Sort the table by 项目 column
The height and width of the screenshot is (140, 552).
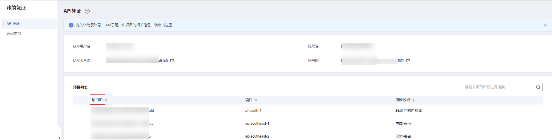256,100
